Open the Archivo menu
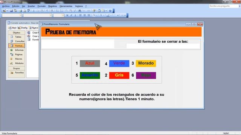This screenshot has height=135, width=241. [6, 6]
